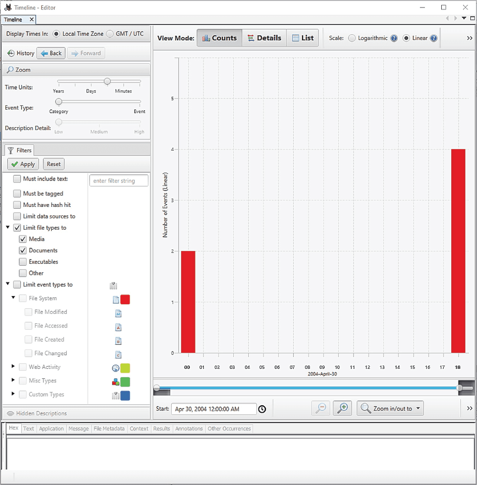Collapse the File System node
Screen dimensions: 477x485
click(13, 298)
